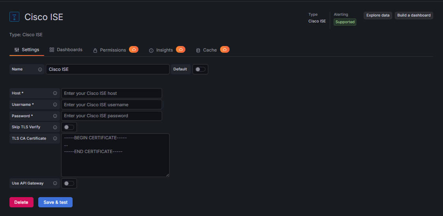Click the info icon next to TLS CA Certificate
The height and width of the screenshot is (216, 443).
point(55,138)
